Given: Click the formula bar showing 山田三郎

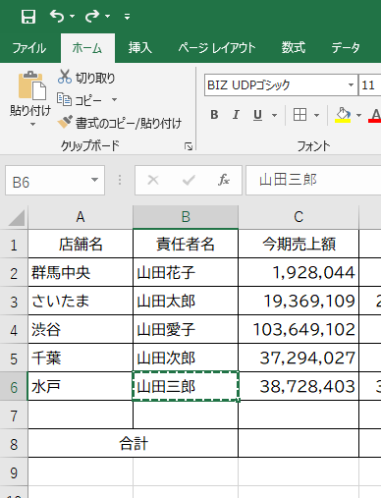Looking at the screenshot, I should coord(313,181).
